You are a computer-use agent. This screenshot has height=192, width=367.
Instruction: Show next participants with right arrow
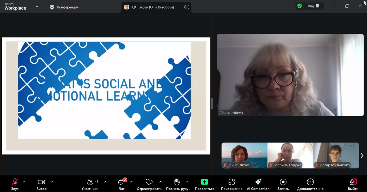(x=362, y=155)
